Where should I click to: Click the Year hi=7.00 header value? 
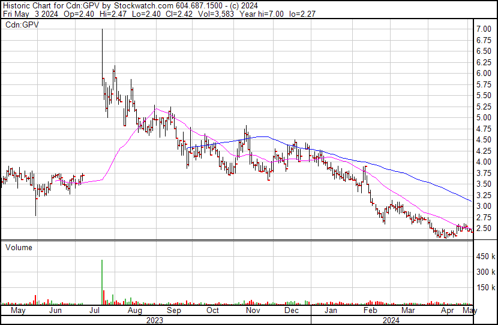coord(262,14)
